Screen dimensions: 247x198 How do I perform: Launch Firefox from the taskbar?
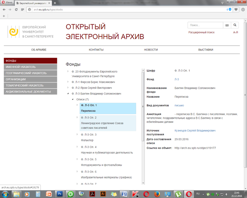click(156, 193)
